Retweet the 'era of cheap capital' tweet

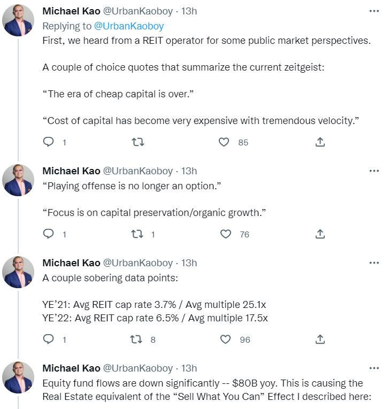pyautogui.click(x=138, y=142)
